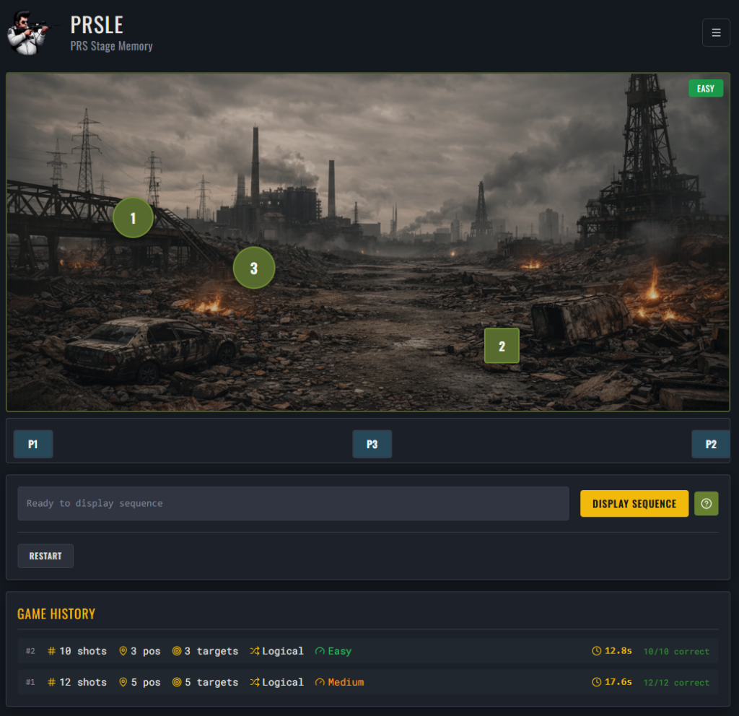Select square target 2 on the road
The height and width of the screenshot is (716, 739).
tap(502, 346)
